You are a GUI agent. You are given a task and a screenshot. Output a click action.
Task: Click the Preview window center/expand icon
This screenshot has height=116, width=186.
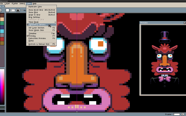(185, 23)
